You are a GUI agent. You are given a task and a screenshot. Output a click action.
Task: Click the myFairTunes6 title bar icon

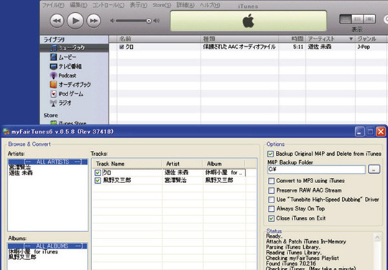pos(6,131)
